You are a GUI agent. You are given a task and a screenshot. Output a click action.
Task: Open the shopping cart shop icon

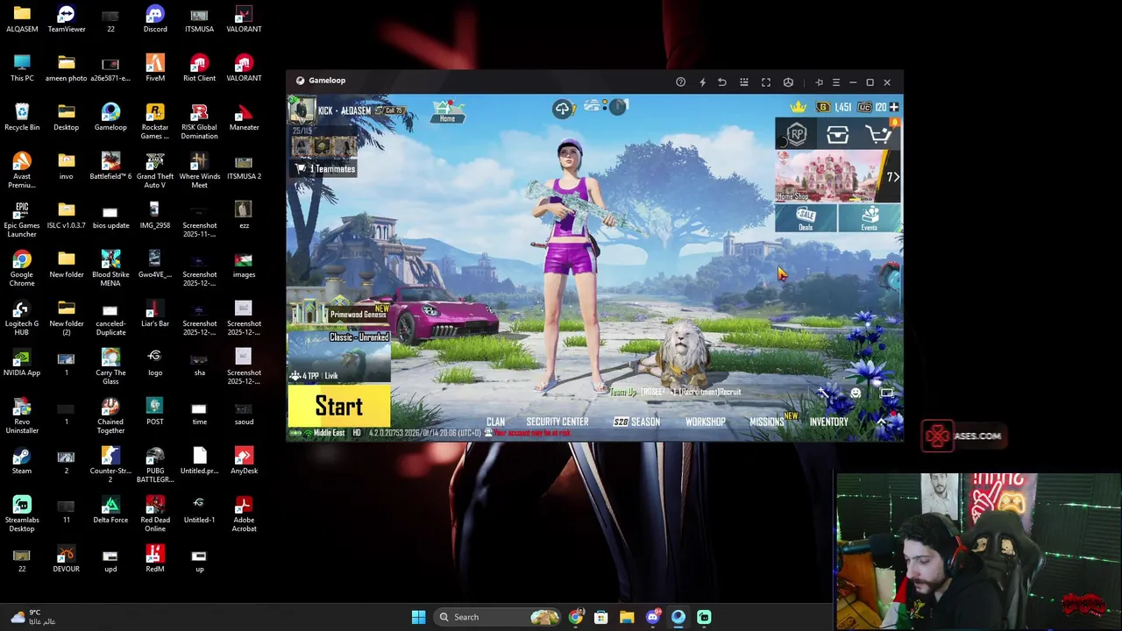877,134
